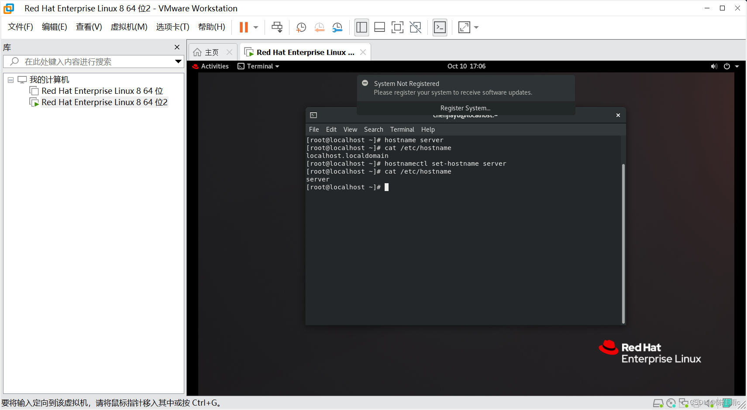Open the power options dropdown beside the pause button

[256, 27]
